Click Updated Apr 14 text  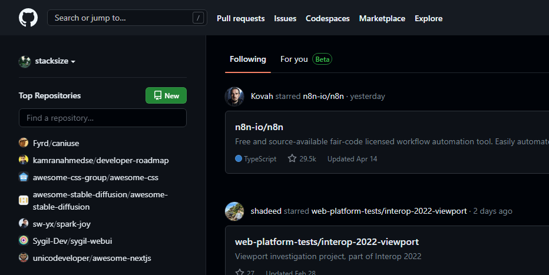[352, 159]
